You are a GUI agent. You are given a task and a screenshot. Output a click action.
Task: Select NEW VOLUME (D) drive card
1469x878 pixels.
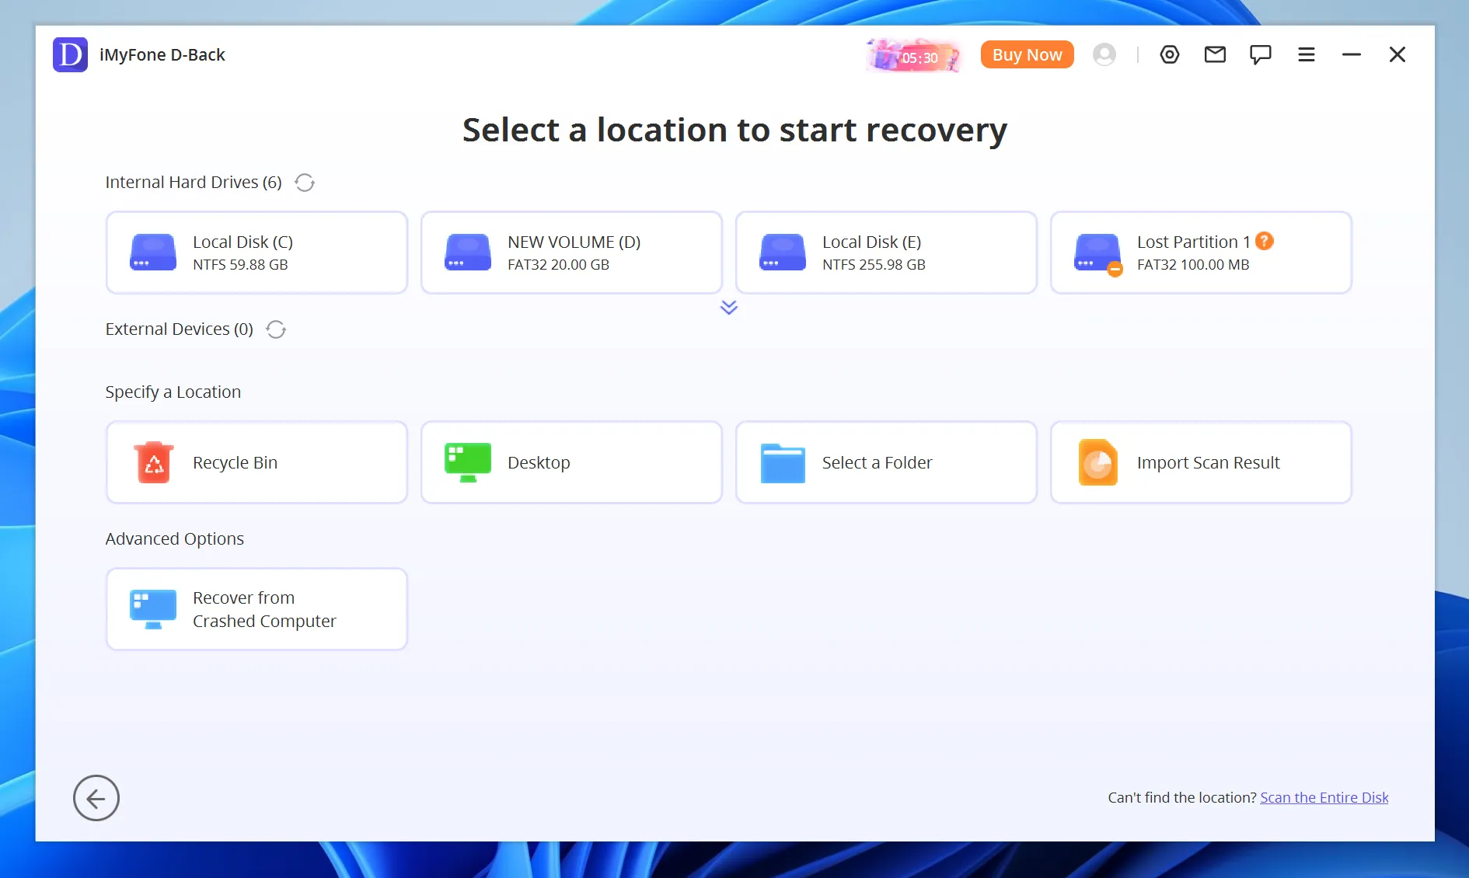tap(571, 253)
